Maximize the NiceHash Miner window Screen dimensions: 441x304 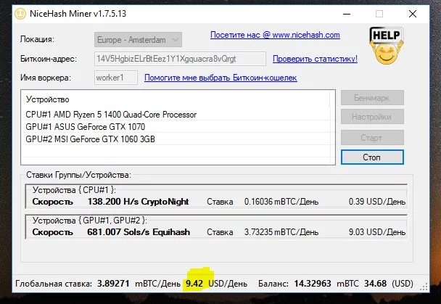[x=379, y=14]
